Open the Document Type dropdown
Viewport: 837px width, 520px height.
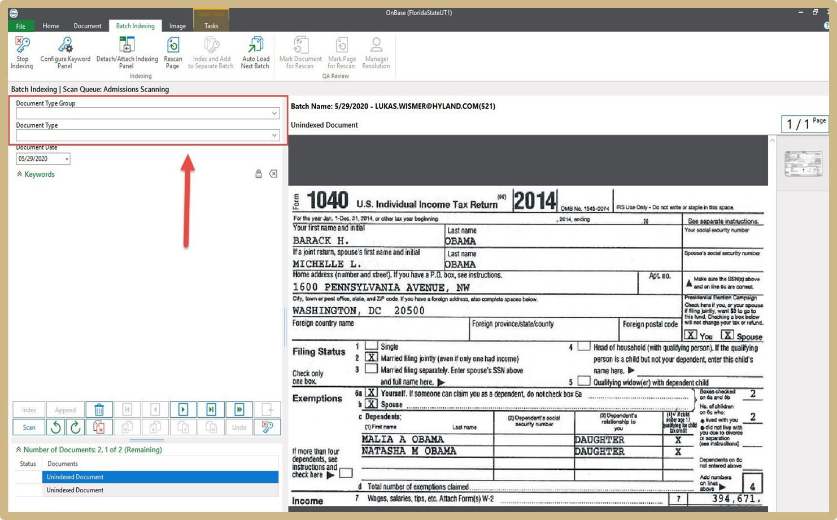click(274, 136)
